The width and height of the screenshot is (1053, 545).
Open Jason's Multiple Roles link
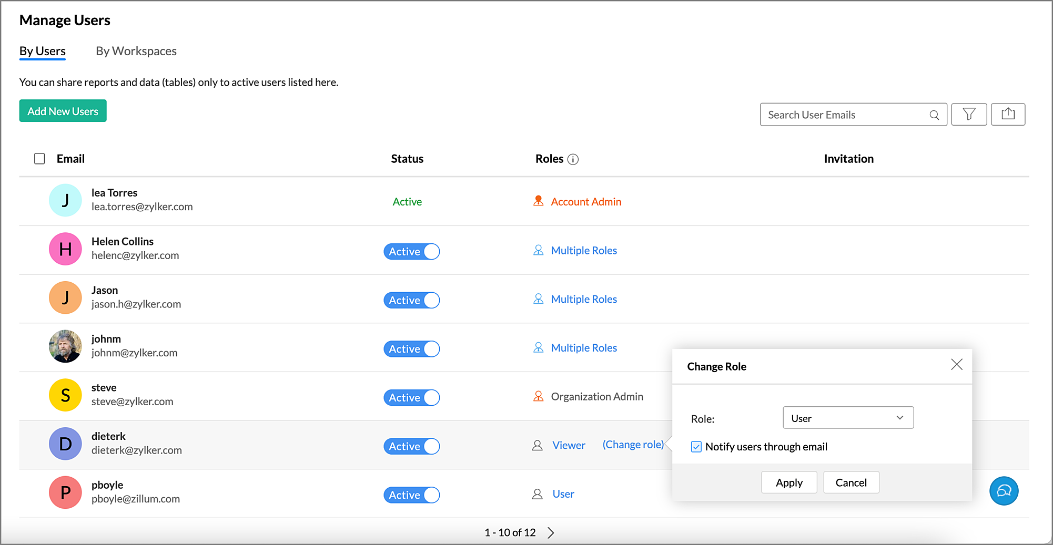(x=584, y=299)
